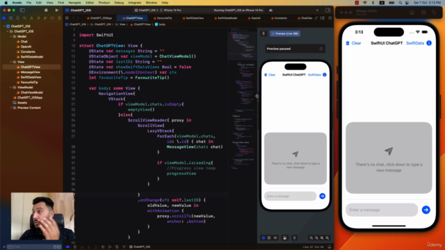The image size is (445, 250).
Task: Choose the iPhone 15 Pro run destination
Action: click(x=171, y=10)
